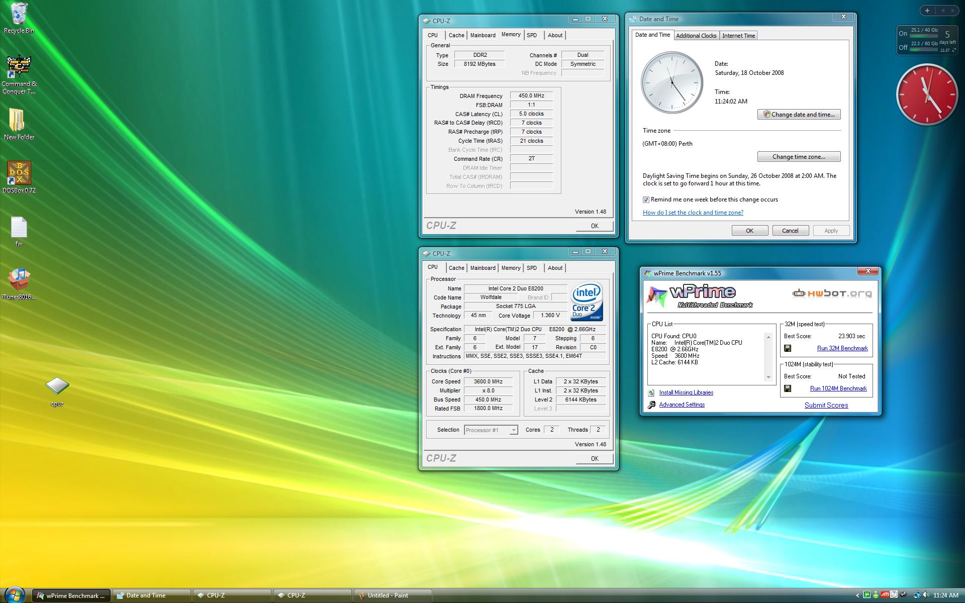Click Change time zone button
Screen dimensions: 965x603
(x=799, y=157)
